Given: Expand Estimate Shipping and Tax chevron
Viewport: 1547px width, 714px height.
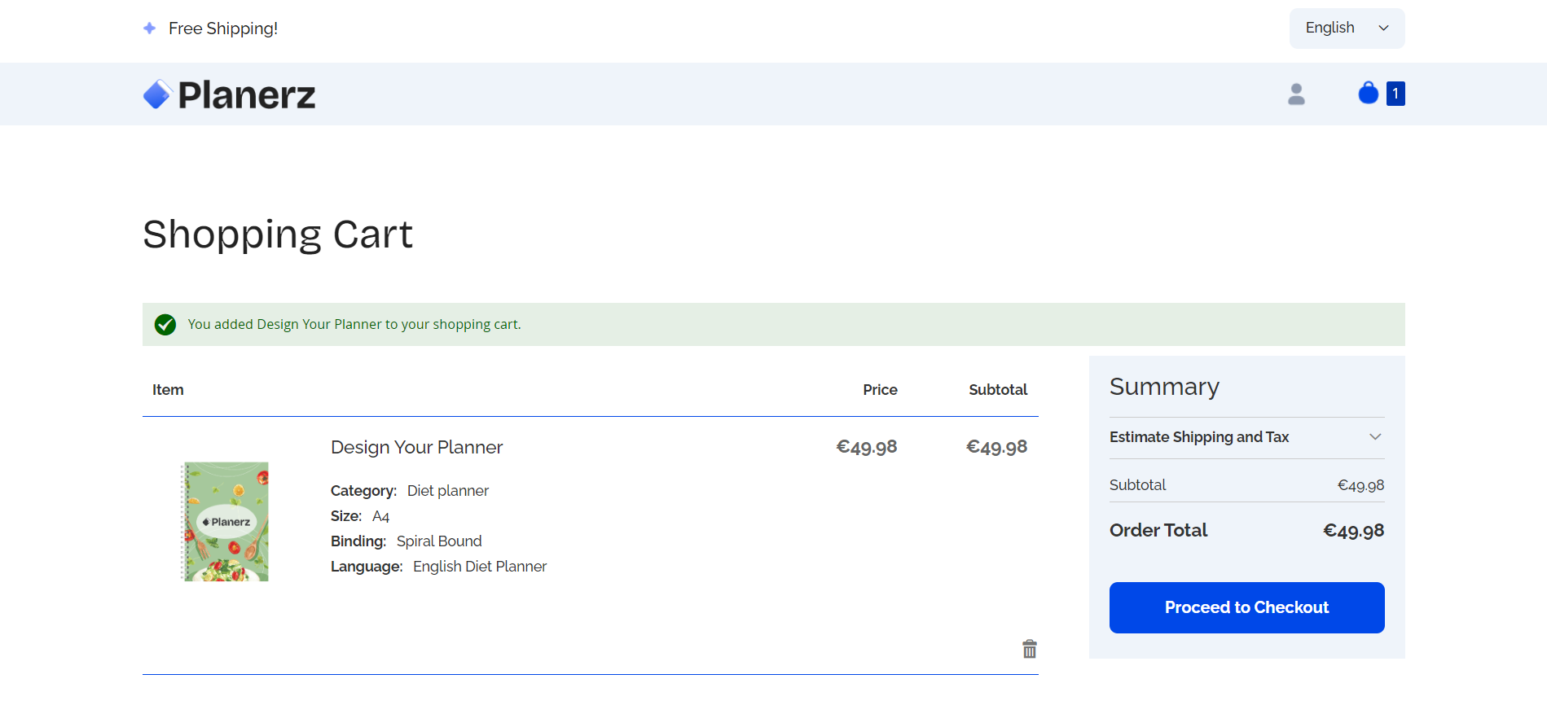Looking at the screenshot, I should point(1375,437).
